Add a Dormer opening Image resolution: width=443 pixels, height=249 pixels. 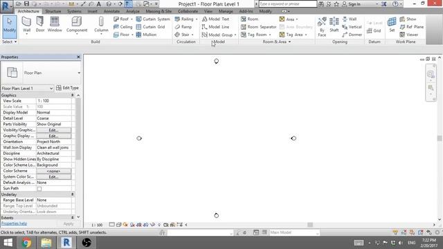(x=352, y=35)
